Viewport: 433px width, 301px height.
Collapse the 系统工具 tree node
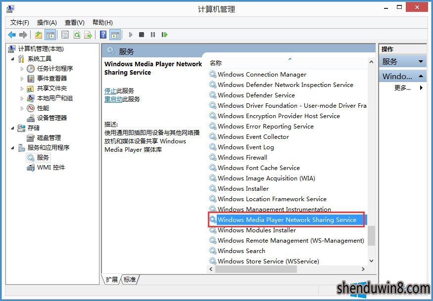point(12,59)
